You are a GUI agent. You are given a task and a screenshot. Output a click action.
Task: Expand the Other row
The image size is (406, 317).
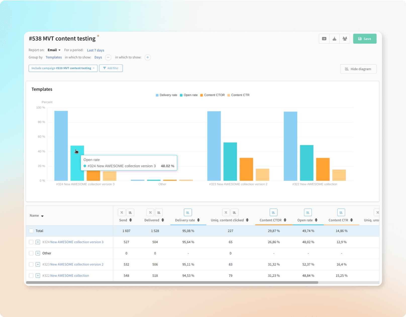coord(38,253)
